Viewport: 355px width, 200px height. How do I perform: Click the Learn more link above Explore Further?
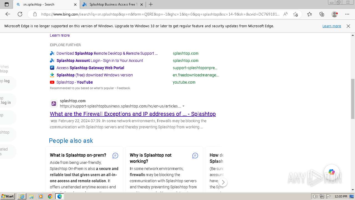coord(60,35)
